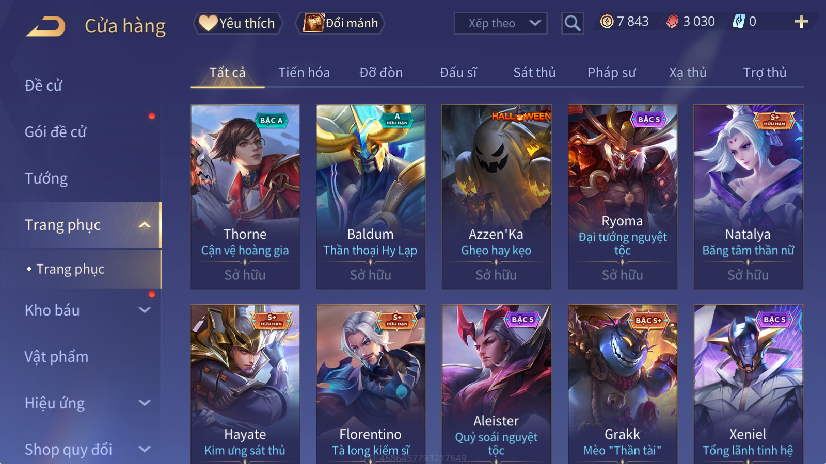This screenshot has width=826, height=464.
Task: Select the Natalya Băng tâm thần nữ skin
Action: 748,196
